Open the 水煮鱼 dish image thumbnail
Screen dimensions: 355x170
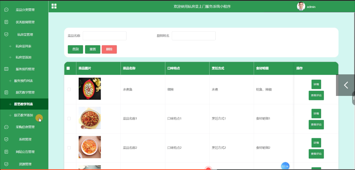coord(90,89)
